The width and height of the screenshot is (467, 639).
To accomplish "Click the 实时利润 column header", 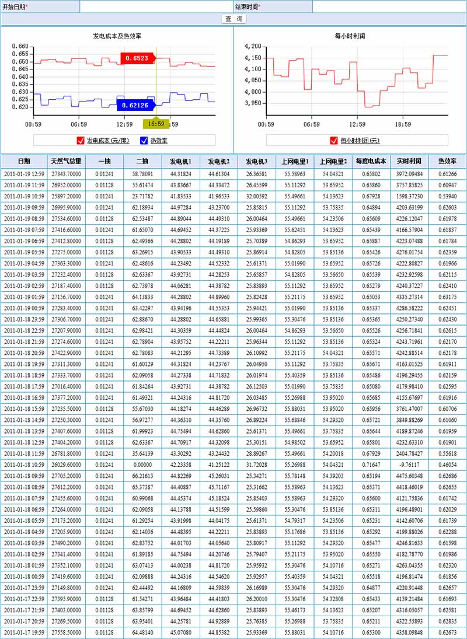I will point(409,162).
